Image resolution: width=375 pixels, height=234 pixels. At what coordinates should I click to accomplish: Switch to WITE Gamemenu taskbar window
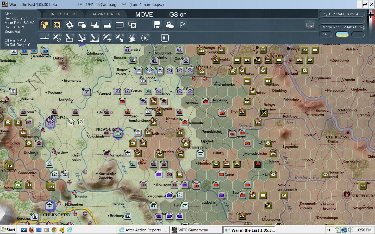click(x=197, y=230)
